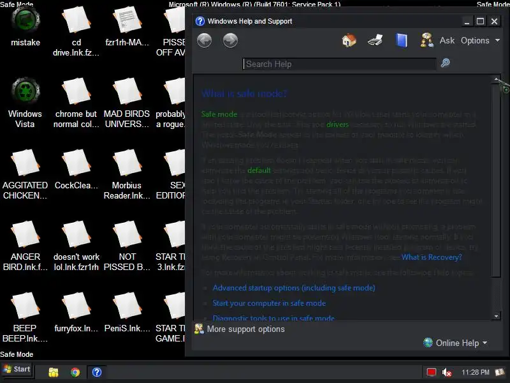Open the green 'Safe mode' definition link

click(219, 114)
